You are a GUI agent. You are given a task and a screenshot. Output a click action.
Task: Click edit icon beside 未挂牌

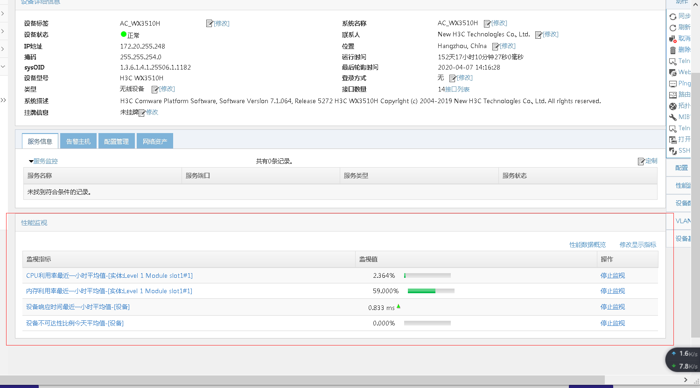142,113
